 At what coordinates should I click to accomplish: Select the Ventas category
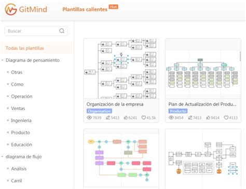pyautogui.click(x=18, y=108)
